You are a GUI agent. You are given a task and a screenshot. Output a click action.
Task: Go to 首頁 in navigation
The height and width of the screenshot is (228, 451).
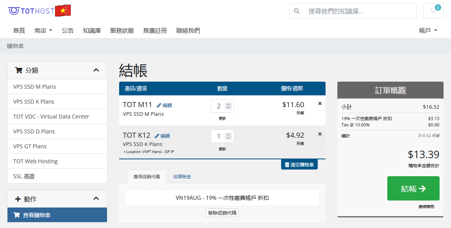click(19, 31)
